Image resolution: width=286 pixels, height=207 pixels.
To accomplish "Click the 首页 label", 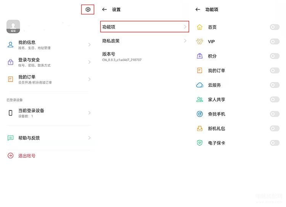I will [212, 27].
